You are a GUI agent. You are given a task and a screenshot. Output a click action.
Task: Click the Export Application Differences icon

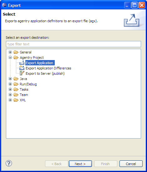[x=22, y=68]
